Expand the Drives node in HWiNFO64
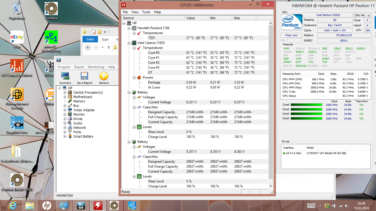This screenshot has height=211, width=376. tap(65, 119)
